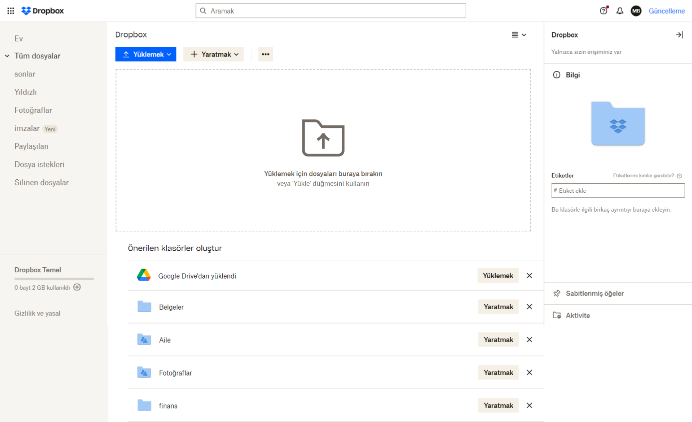Screen dimensions: 692x422
Task: Click the Dropbox logo in header
Action: tap(42, 11)
